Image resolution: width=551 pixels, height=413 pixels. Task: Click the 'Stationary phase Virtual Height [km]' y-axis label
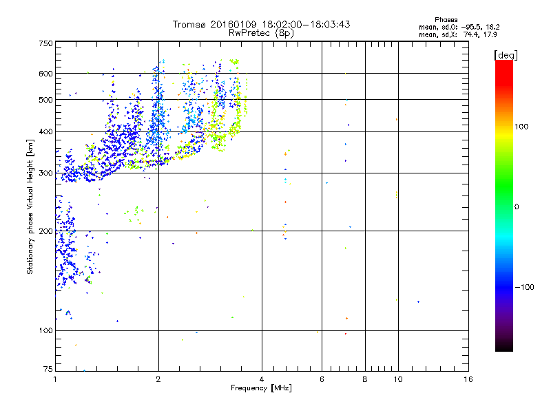30,206
